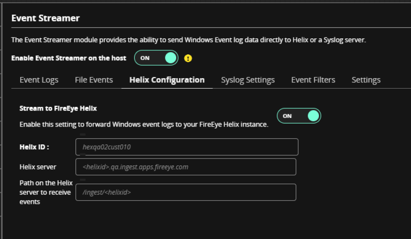Image resolution: width=411 pixels, height=239 pixels.
Task: Go to the Event Filters tab
Action: [313, 80]
